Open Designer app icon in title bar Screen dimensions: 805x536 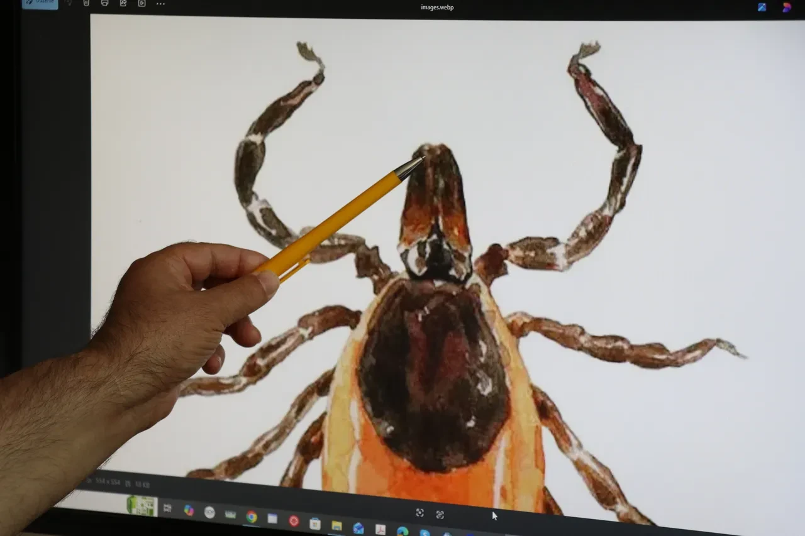[762, 7]
